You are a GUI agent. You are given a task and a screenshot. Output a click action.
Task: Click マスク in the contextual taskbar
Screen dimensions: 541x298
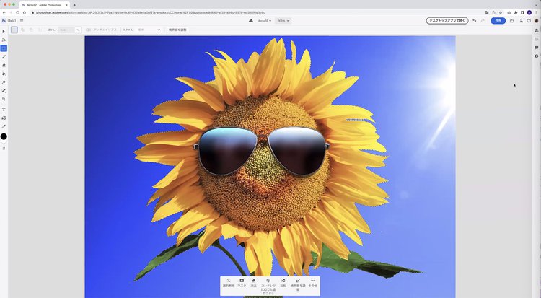click(242, 282)
